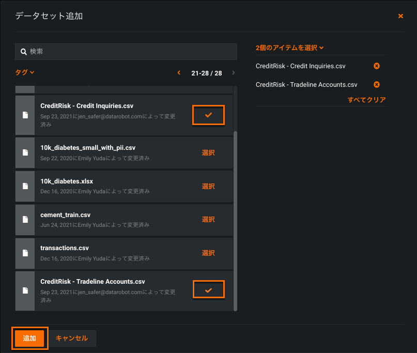Remove CreditRisk - Credit Inquiries.csv from selection
The height and width of the screenshot is (353, 417).
[x=376, y=66]
